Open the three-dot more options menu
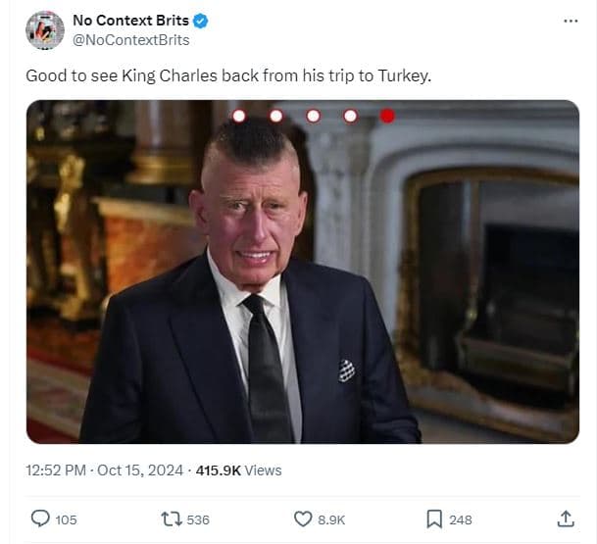Image resolution: width=597 pixels, height=544 pixels. pyautogui.click(x=571, y=21)
